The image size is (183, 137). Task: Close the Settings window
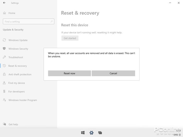[179, 3]
